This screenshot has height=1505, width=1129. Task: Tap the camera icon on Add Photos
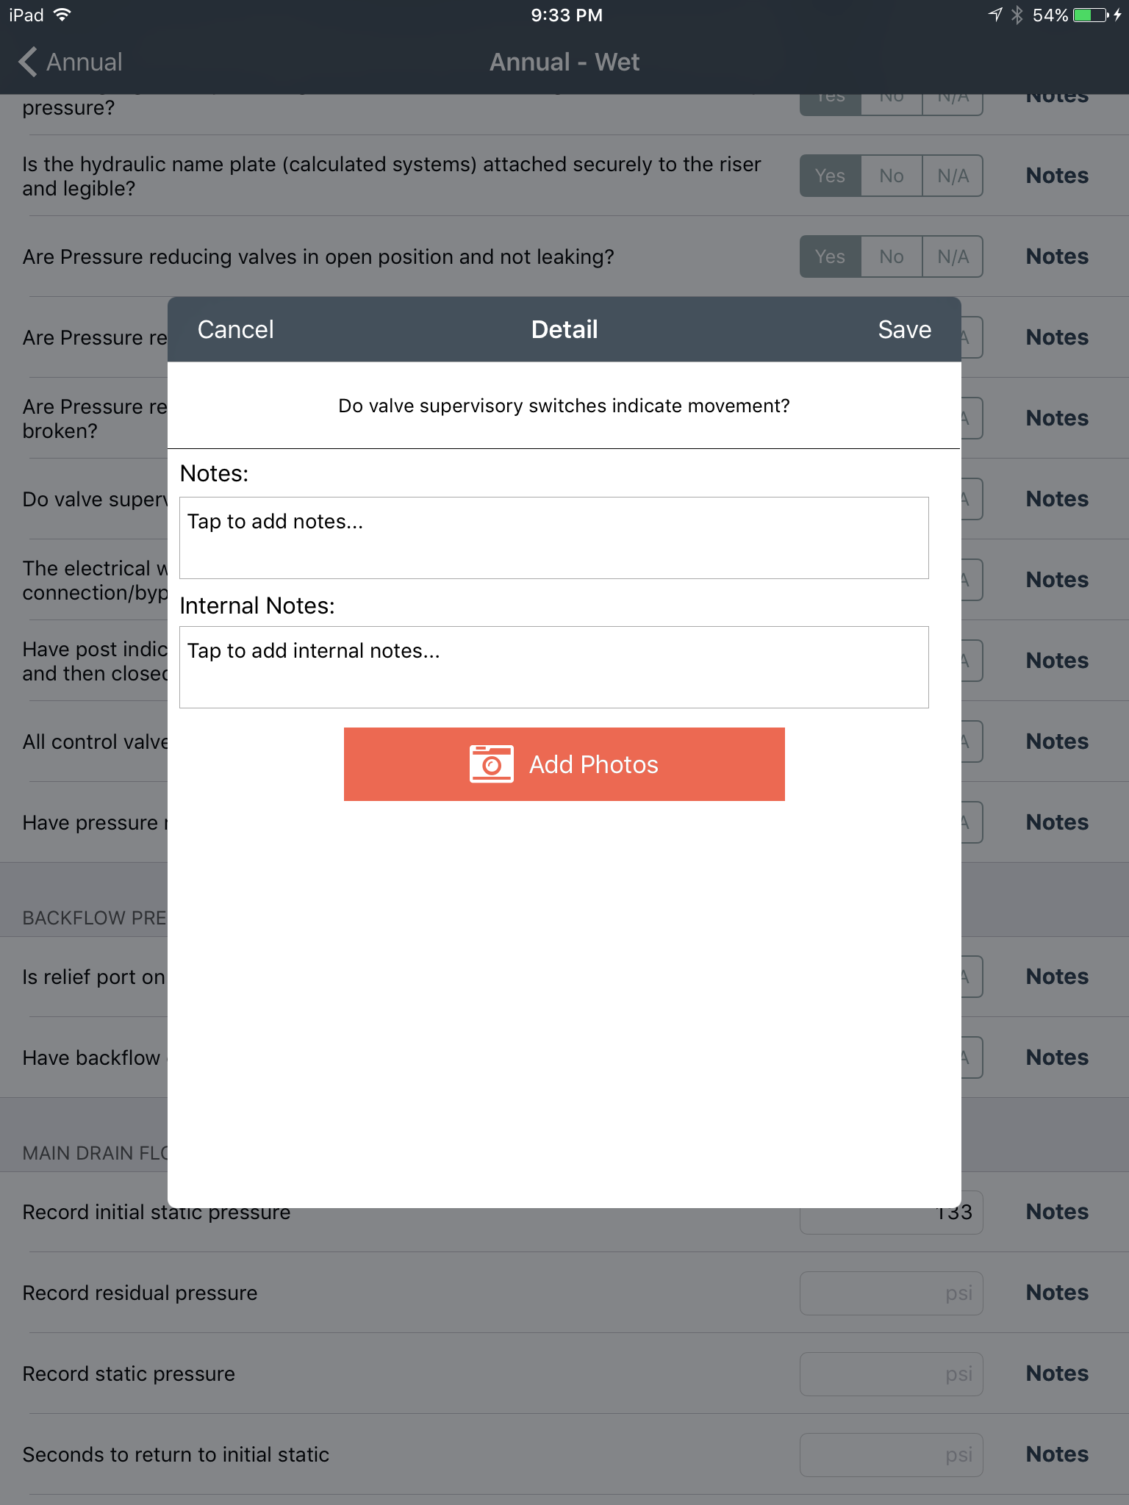pos(491,764)
